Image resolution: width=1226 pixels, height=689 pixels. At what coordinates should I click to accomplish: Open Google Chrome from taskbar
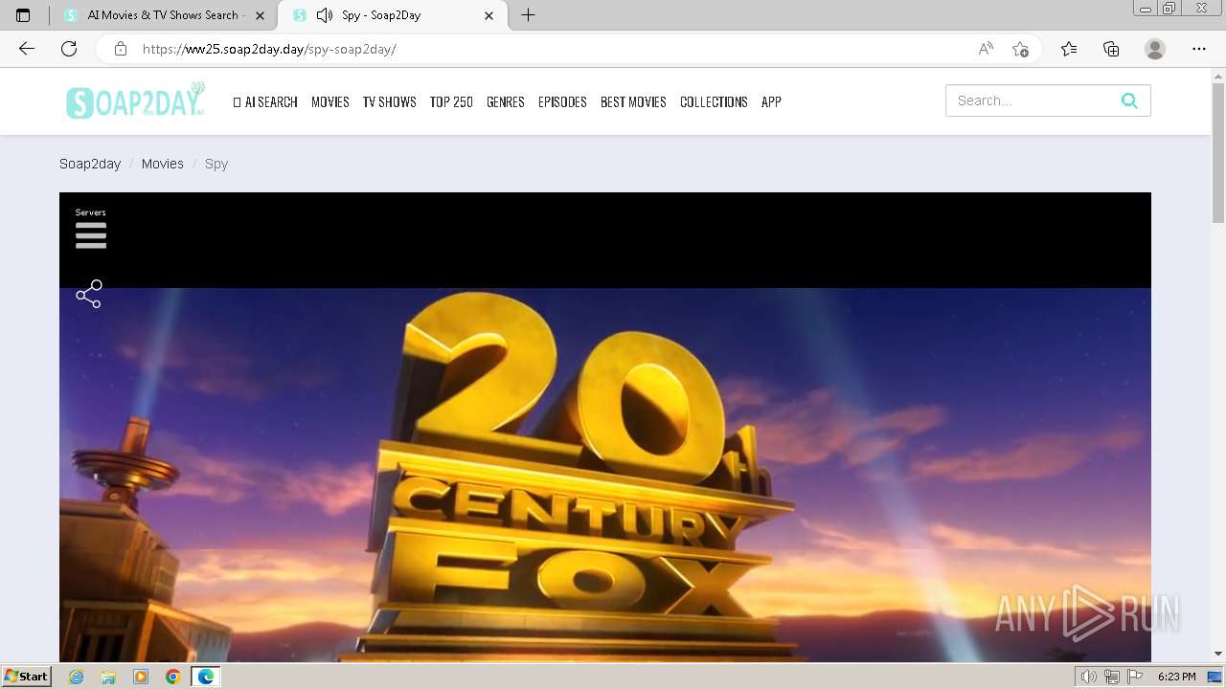(173, 677)
